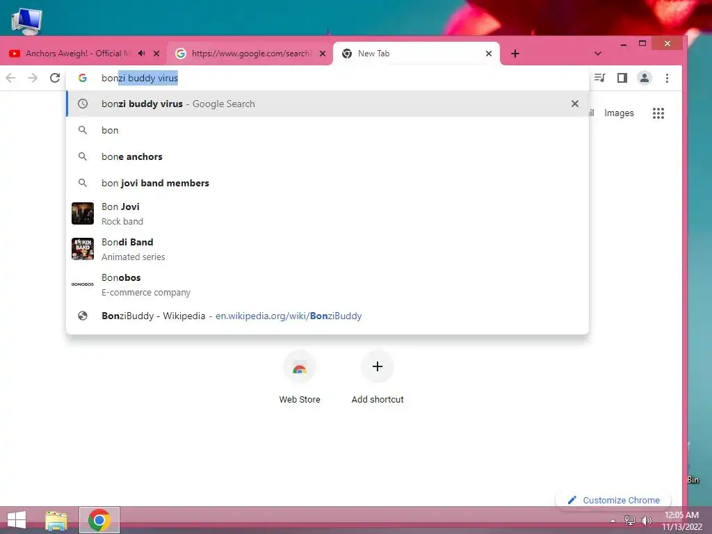
Task: Close the New Tab tab
Action: point(489,54)
